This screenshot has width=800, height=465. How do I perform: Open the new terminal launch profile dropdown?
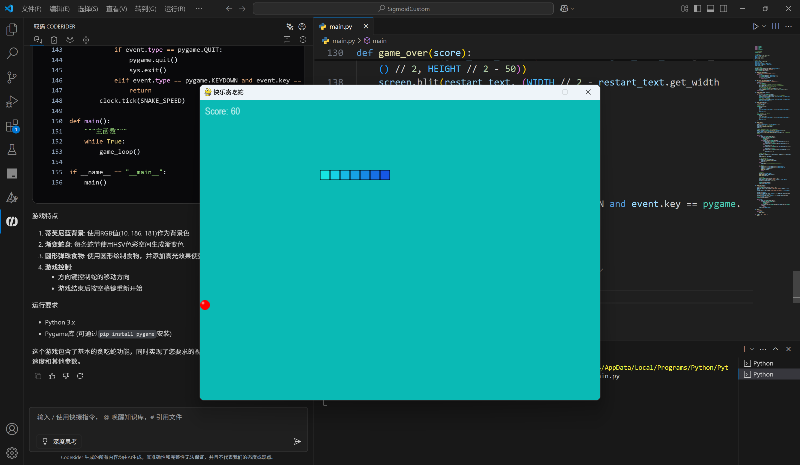coord(752,349)
